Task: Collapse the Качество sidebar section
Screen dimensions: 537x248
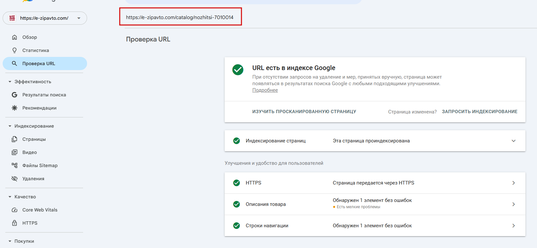Action: click(x=10, y=197)
